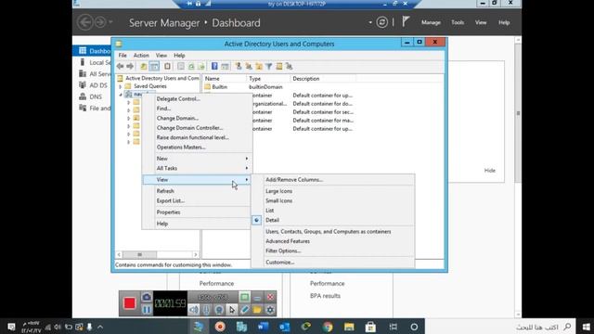The image size is (594, 334).
Task: Show hidden tray icons chevron on taskbar
Action: click(100, 327)
